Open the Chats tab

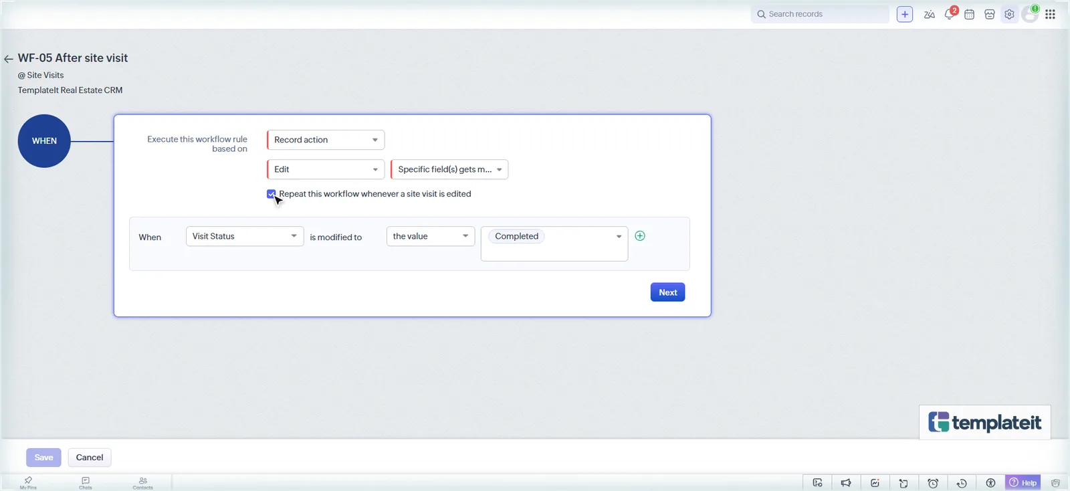pos(86,483)
